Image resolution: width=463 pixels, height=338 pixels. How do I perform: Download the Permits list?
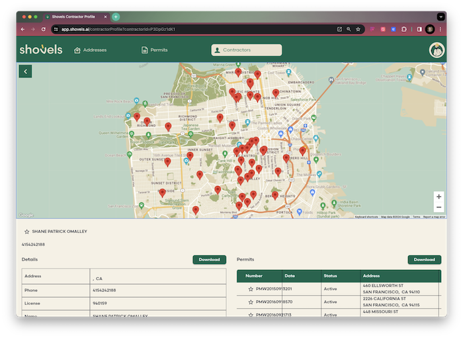(x=425, y=260)
